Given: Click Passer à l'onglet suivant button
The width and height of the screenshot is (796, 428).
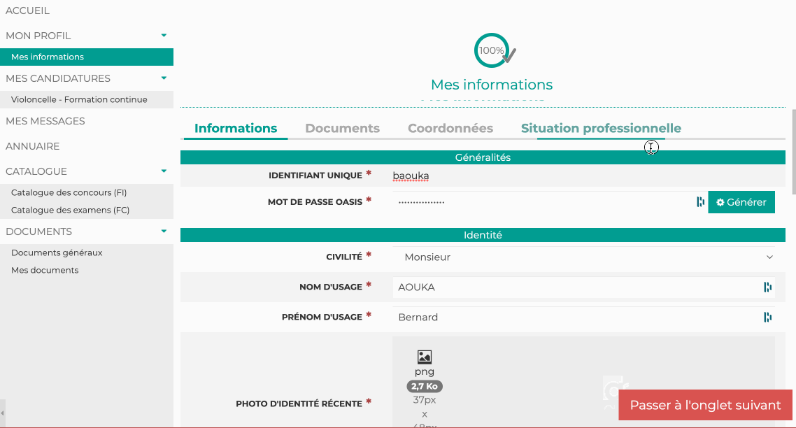Looking at the screenshot, I should click(705, 405).
